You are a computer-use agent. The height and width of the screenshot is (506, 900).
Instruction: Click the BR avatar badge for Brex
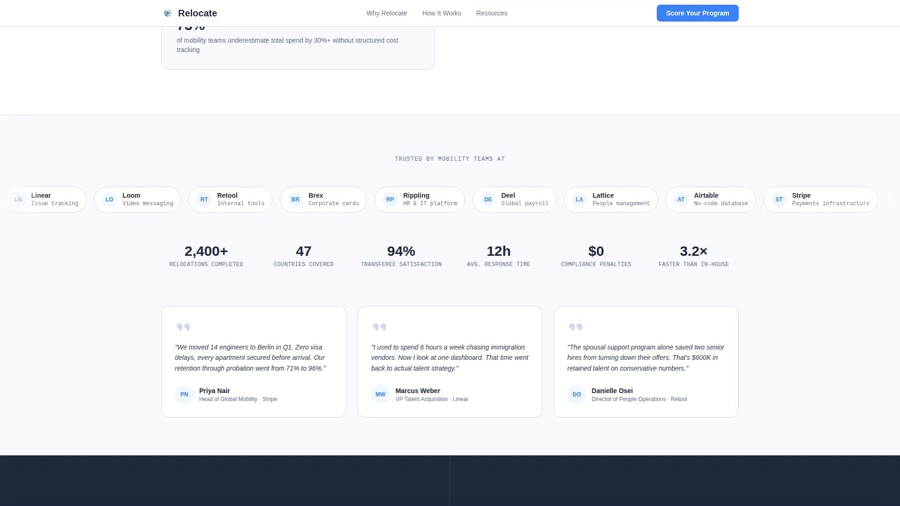coord(295,200)
